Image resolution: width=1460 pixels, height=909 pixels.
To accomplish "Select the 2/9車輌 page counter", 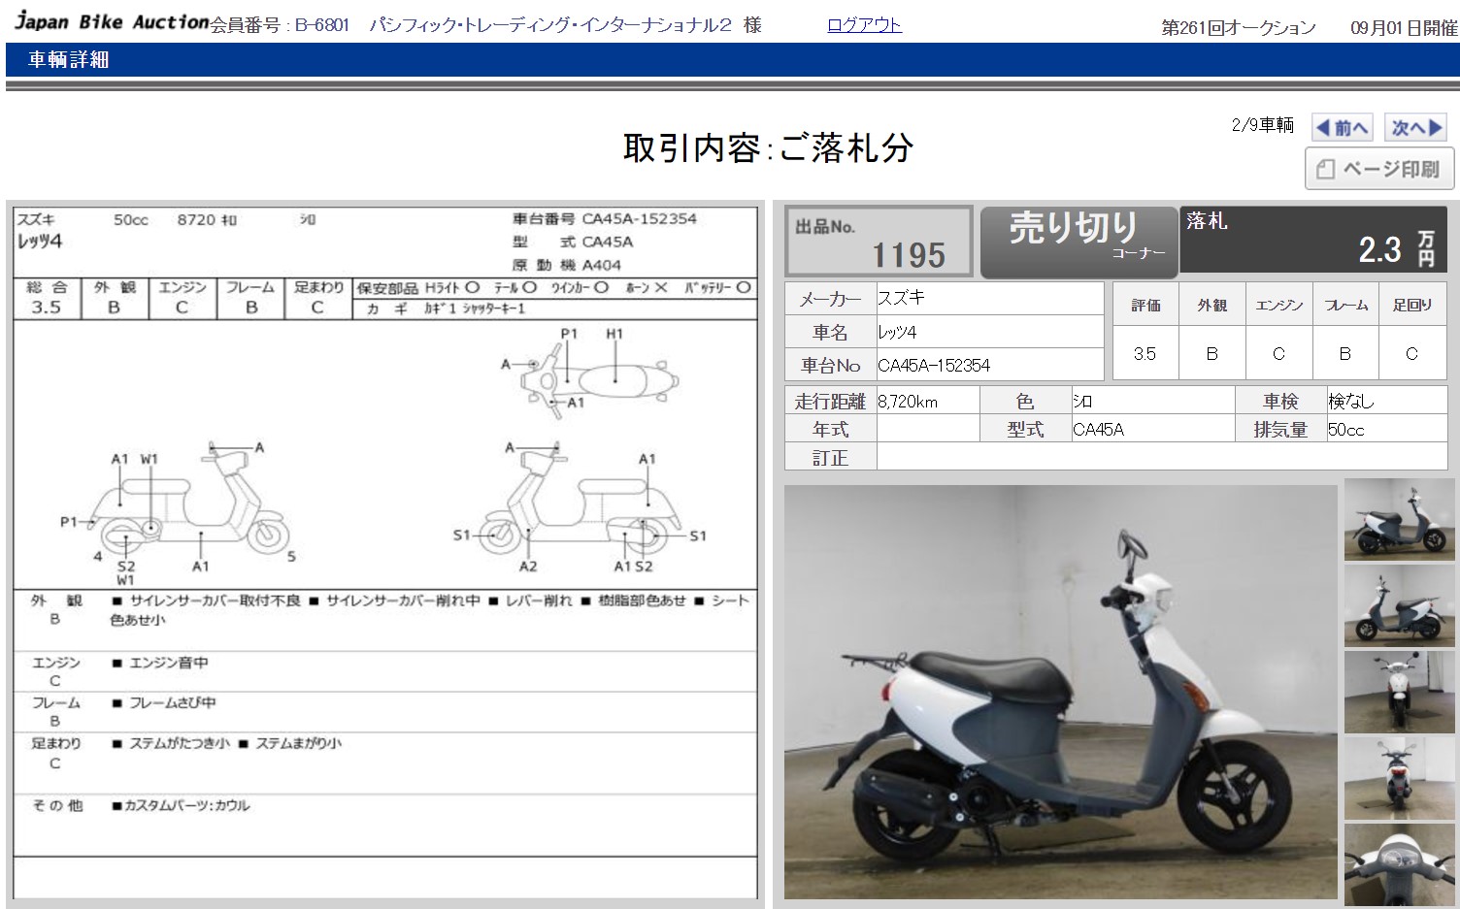I will click(x=1262, y=125).
